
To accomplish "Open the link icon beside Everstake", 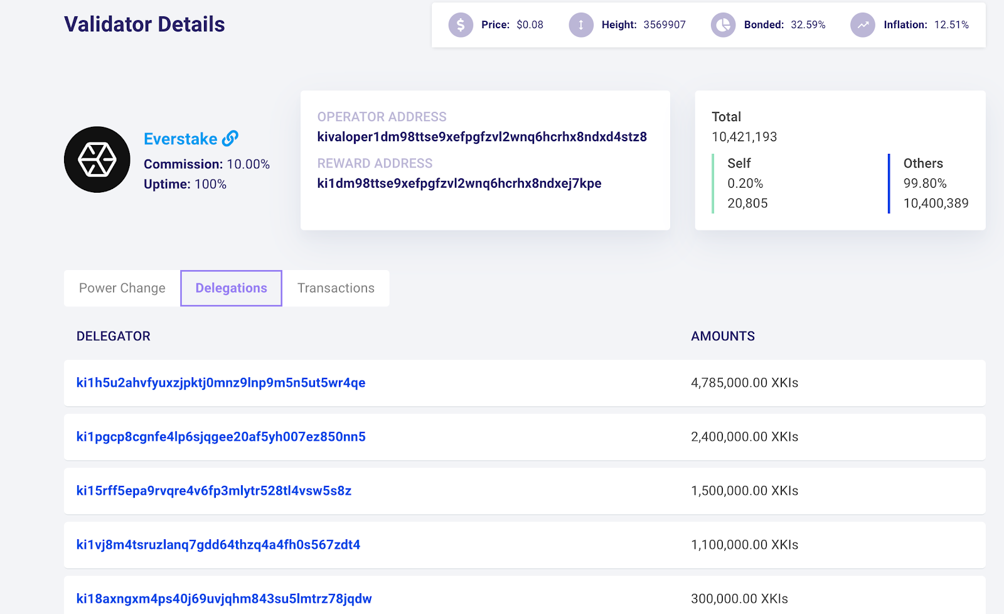I will (230, 138).
